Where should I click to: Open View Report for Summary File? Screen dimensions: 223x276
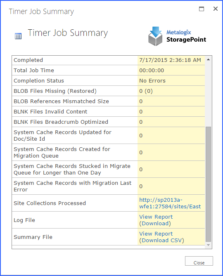(156, 234)
